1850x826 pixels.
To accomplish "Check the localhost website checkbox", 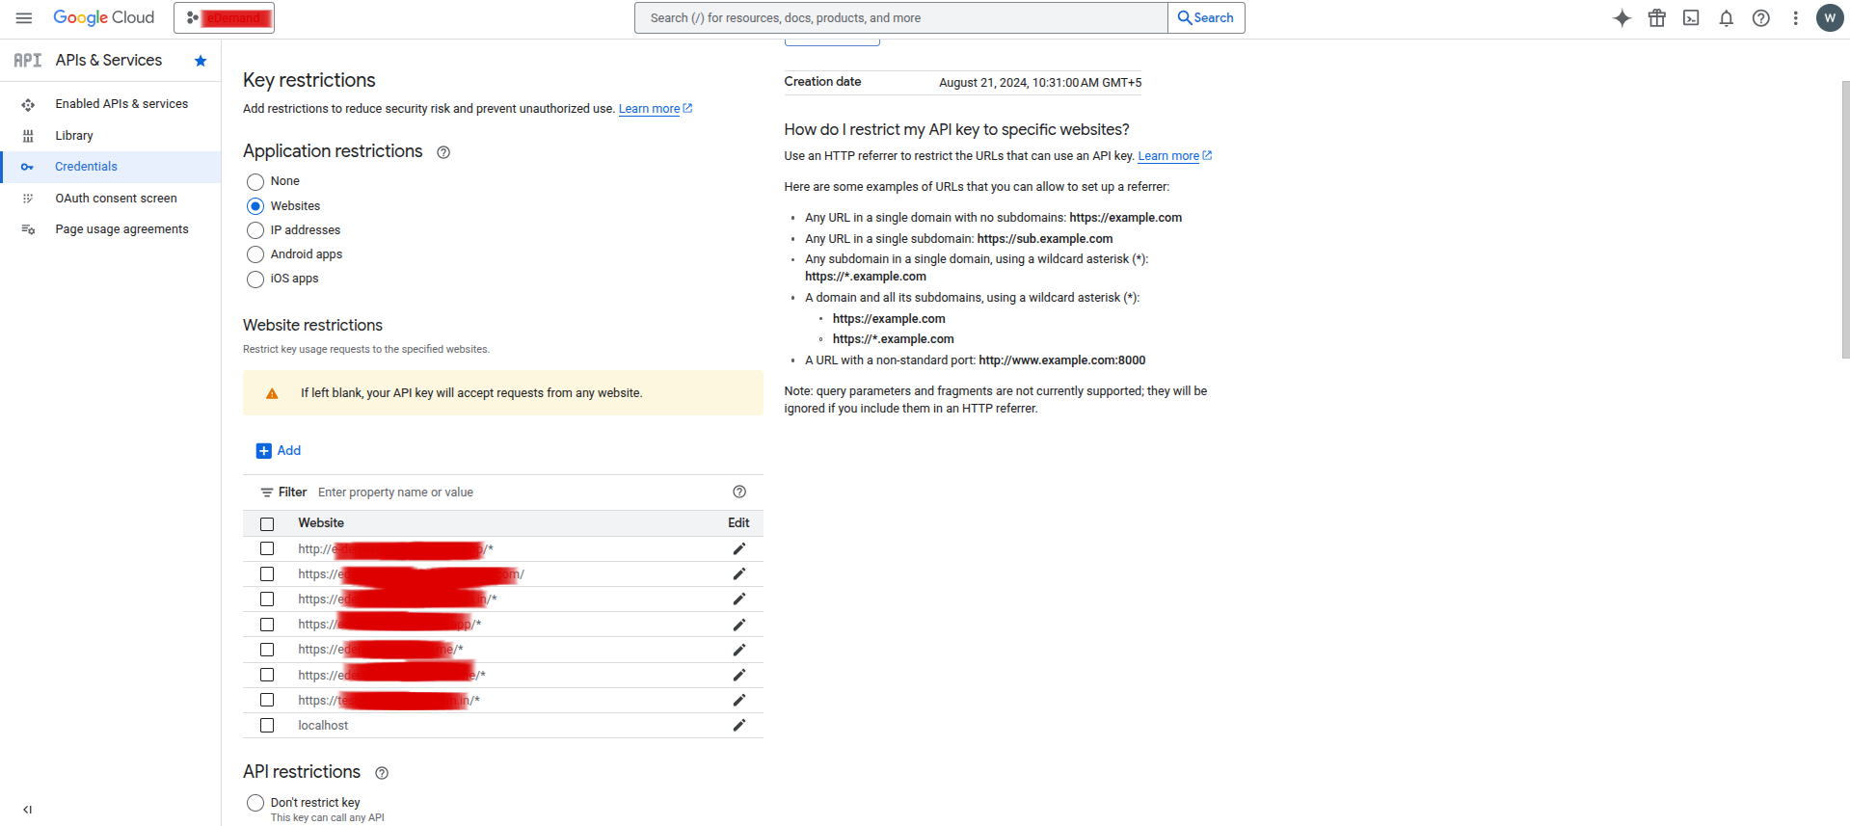I will click(x=267, y=726).
